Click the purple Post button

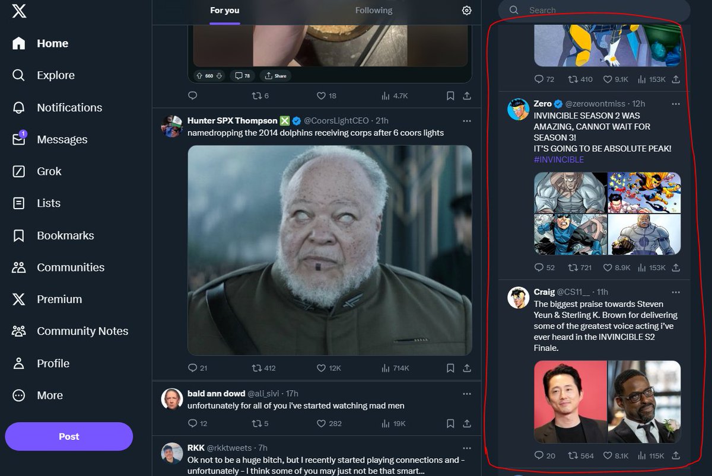pyautogui.click(x=69, y=436)
